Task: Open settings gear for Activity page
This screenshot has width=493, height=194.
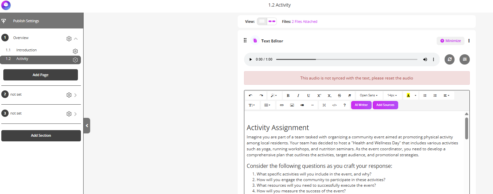Action: click(75, 60)
